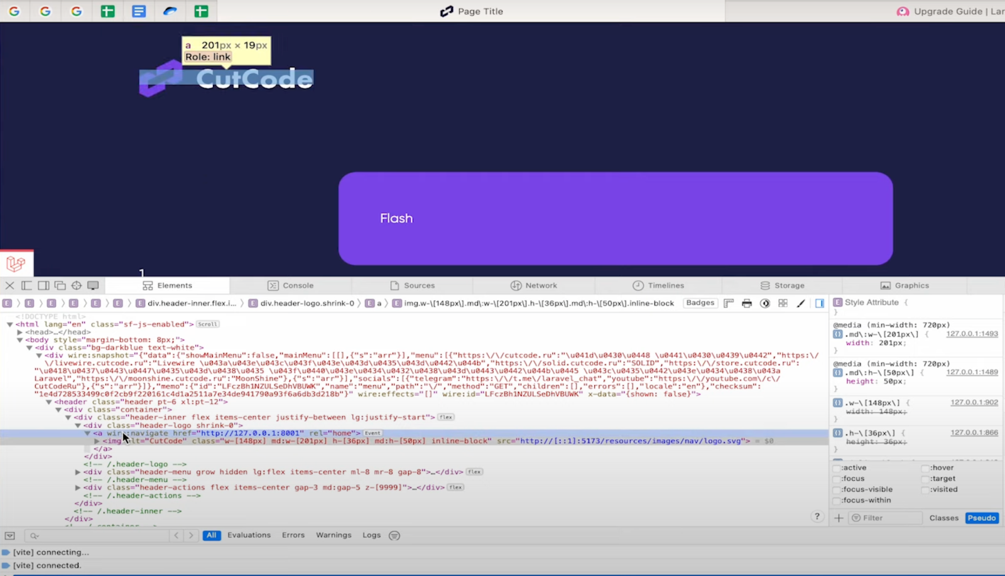Click the print styles printer icon
Viewport: 1005px width, 576px height.
pyautogui.click(x=747, y=303)
